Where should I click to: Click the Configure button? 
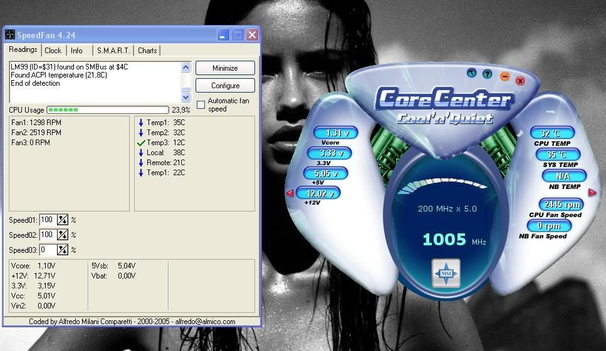click(x=225, y=85)
